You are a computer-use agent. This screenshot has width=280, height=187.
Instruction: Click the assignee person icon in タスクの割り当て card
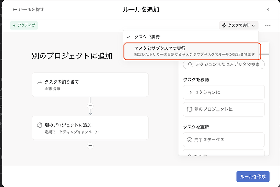point(40,82)
